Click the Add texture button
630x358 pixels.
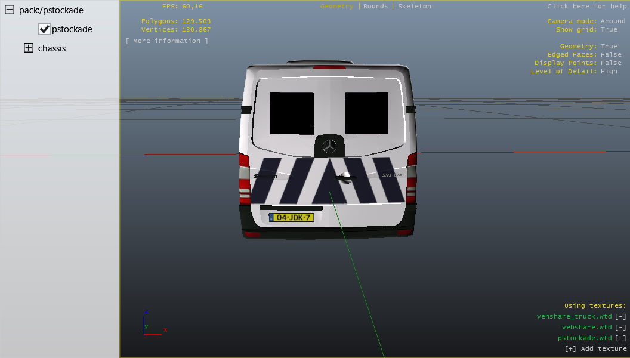pos(595,349)
